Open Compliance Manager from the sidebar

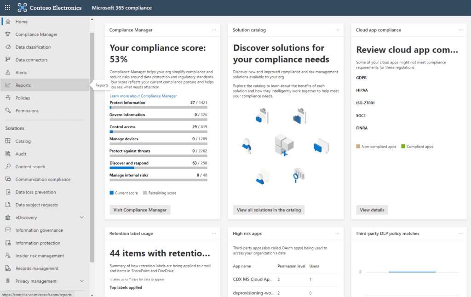[x=45, y=34]
